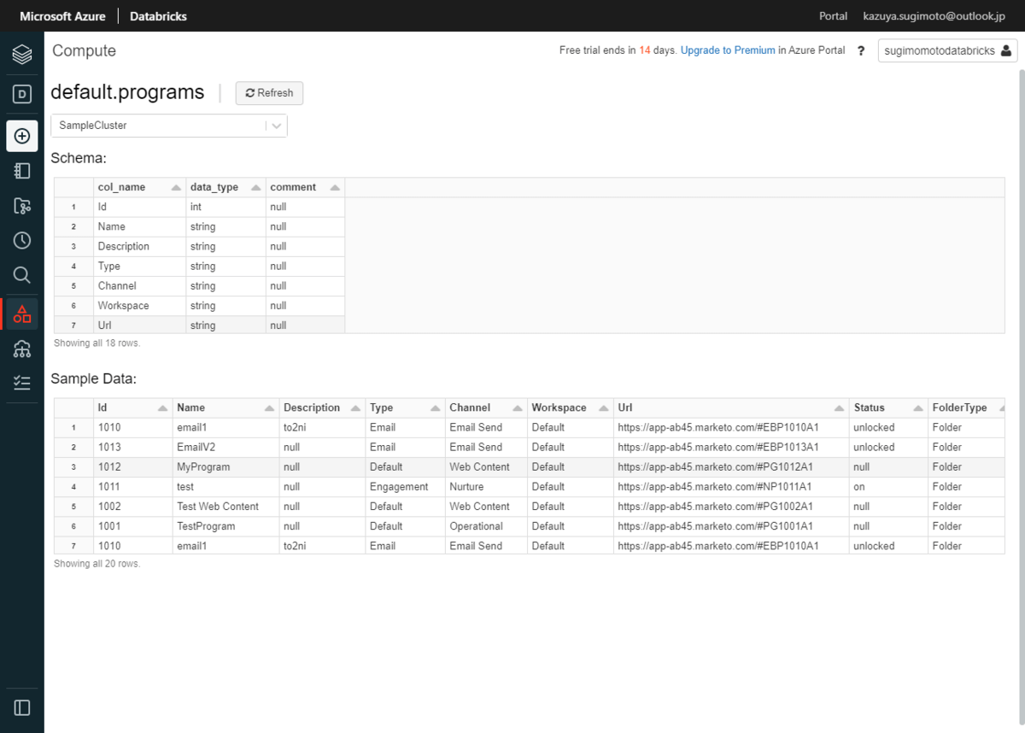1025x733 pixels.
Task: Sort Sample Data by Status column
Action: coord(887,408)
